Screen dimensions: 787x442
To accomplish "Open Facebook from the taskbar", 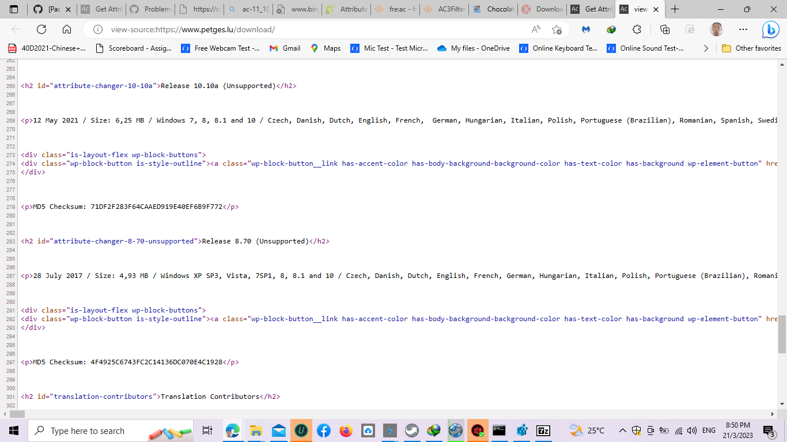I will click(324, 430).
